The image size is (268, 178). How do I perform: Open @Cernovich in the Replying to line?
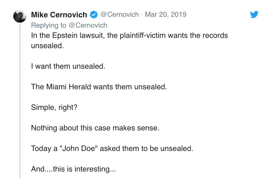click(x=88, y=25)
